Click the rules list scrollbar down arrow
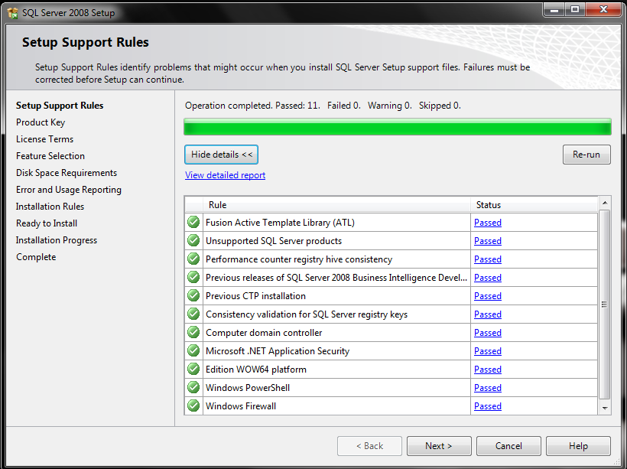The height and width of the screenshot is (469, 627). [x=605, y=408]
